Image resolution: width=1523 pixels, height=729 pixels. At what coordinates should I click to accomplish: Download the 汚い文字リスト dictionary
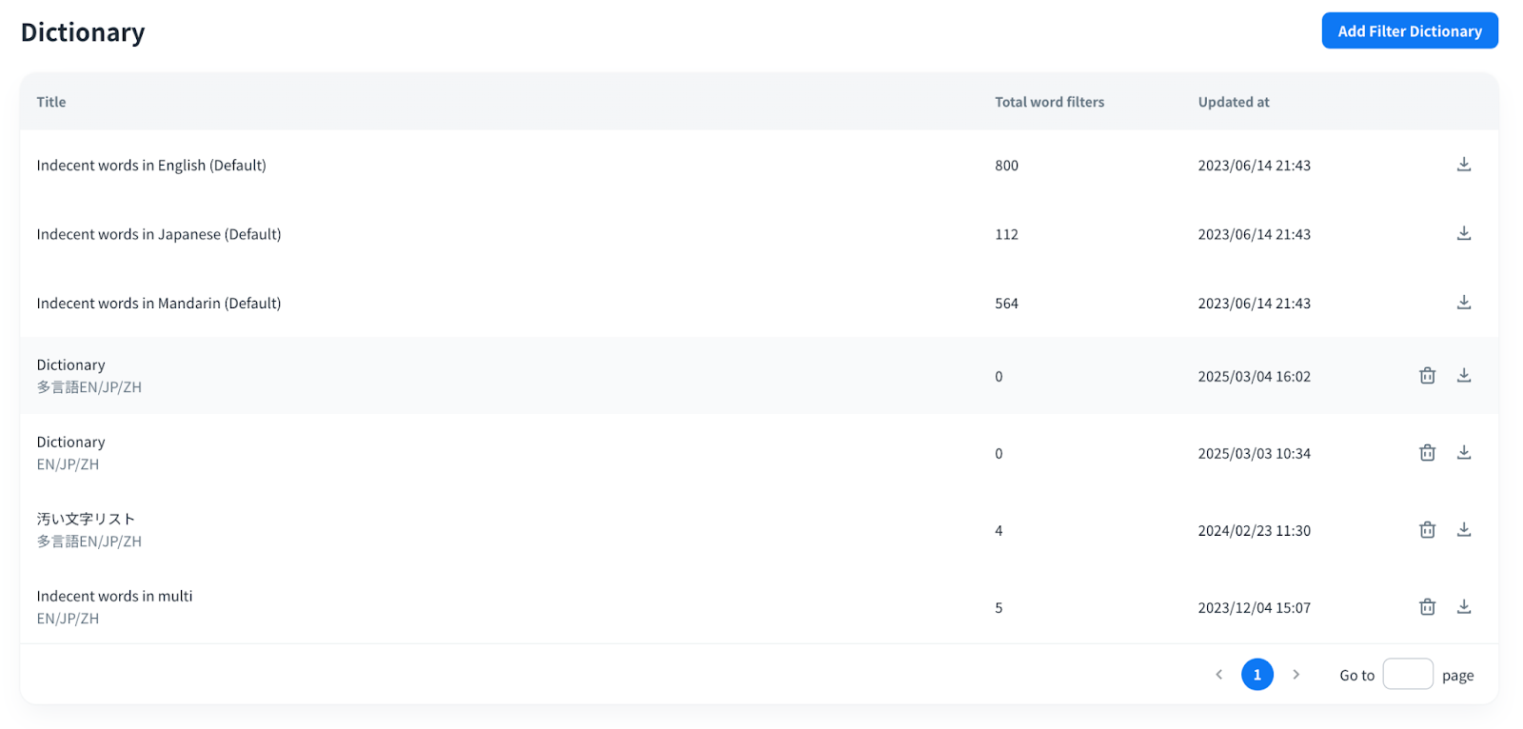coord(1464,530)
